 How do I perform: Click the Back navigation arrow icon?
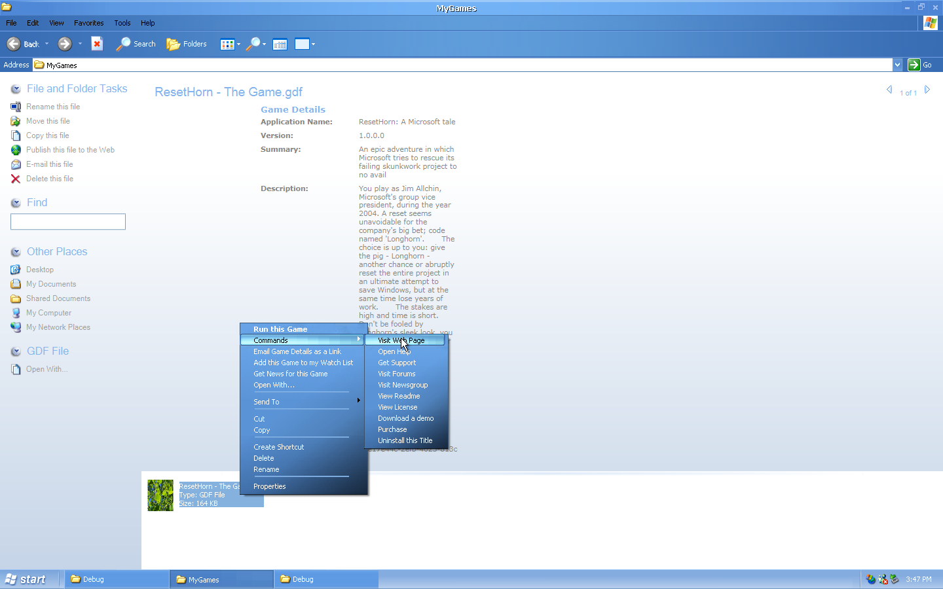coord(14,44)
